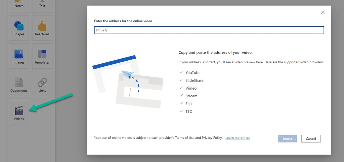Click Stream in the providers list
This screenshot has width=344, height=162.
(x=191, y=96)
